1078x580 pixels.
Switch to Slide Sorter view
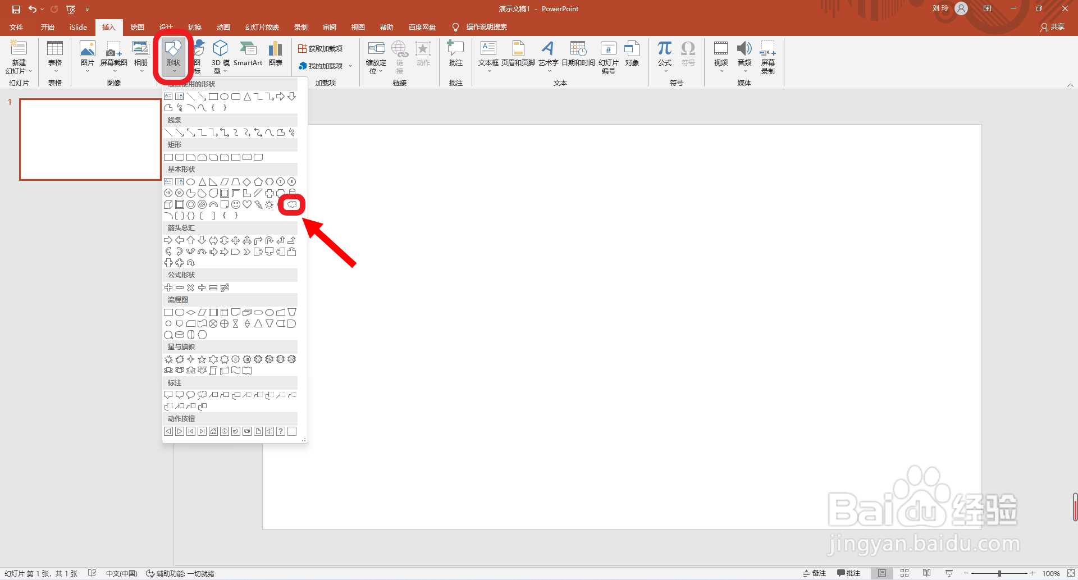pyautogui.click(x=905, y=573)
